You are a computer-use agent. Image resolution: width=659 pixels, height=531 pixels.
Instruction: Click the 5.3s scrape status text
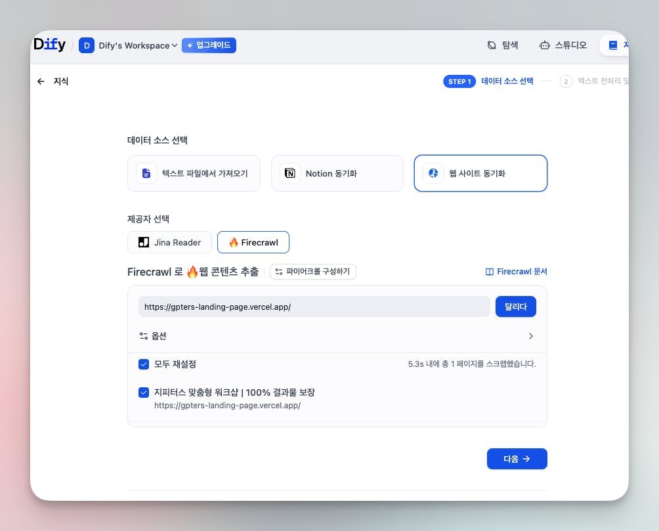(472, 364)
